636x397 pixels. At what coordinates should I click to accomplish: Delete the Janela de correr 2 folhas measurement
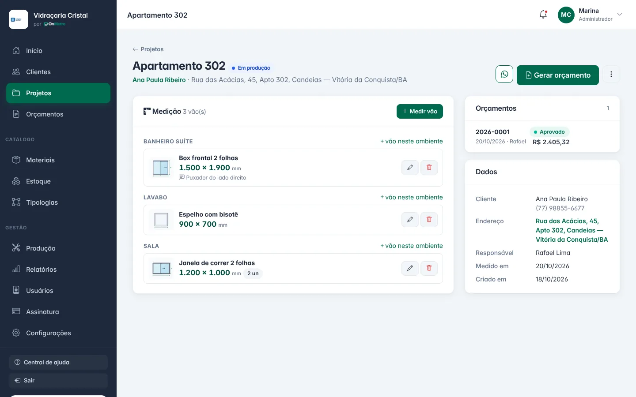pos(429,268)
